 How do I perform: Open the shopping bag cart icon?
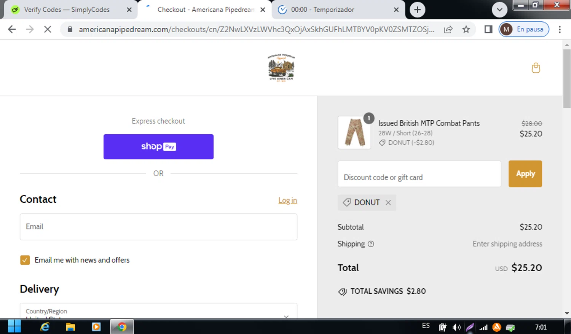pyautogui.click(x=536, y=68)
